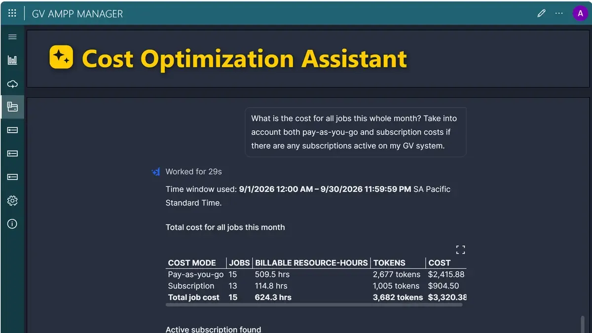Click the user question message bubble

356,132
